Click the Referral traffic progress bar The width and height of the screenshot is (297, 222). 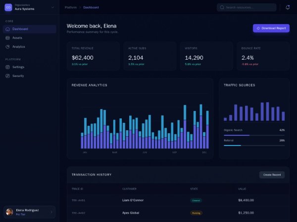254,146
